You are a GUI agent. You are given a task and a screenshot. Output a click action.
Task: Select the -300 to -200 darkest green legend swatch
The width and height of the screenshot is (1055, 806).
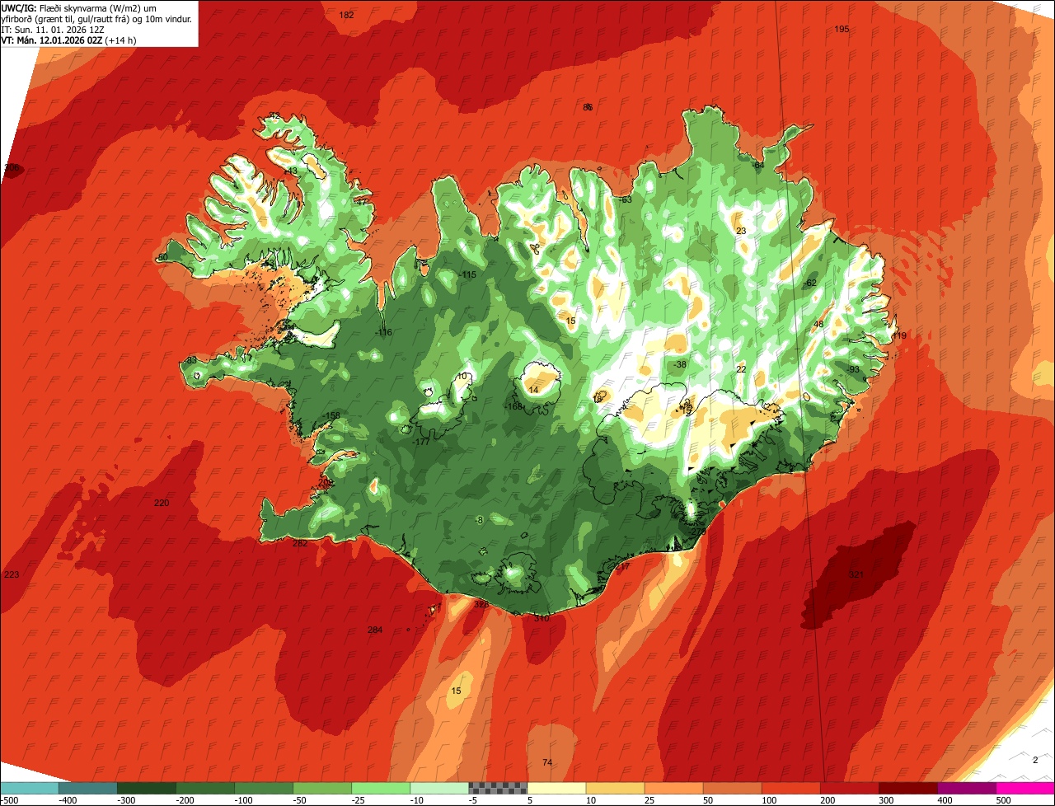pos(147,788)
